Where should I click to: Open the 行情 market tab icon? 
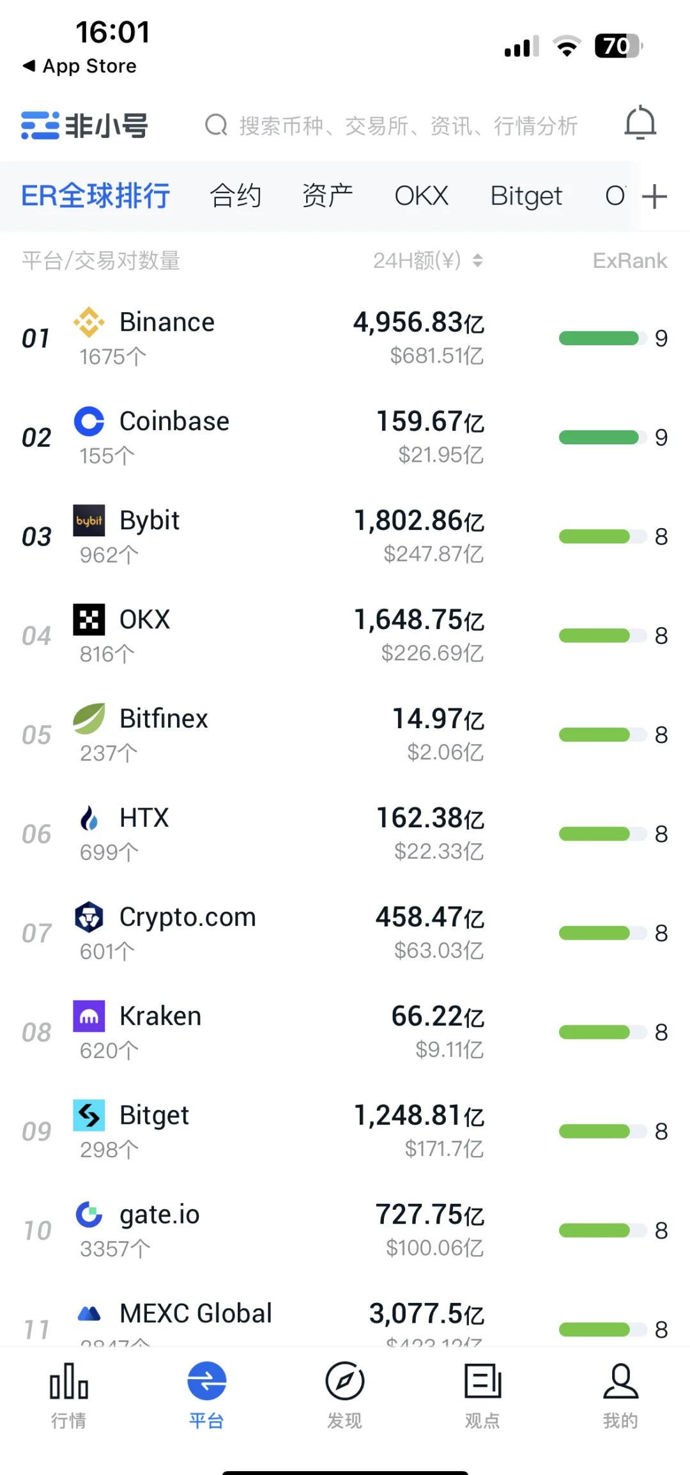pos(68,1382)
